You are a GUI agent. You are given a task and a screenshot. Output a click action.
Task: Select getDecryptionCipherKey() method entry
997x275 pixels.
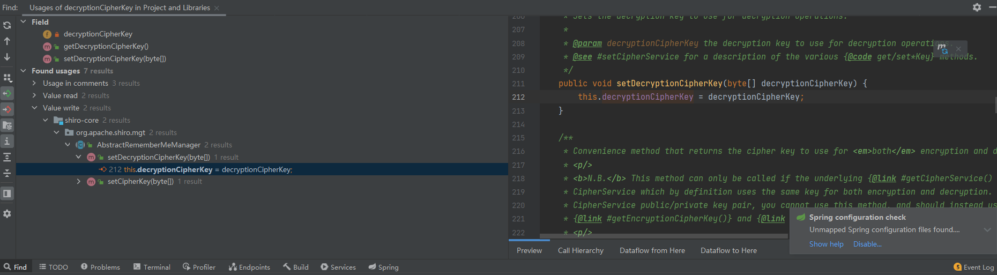click(x=106, y=46)
